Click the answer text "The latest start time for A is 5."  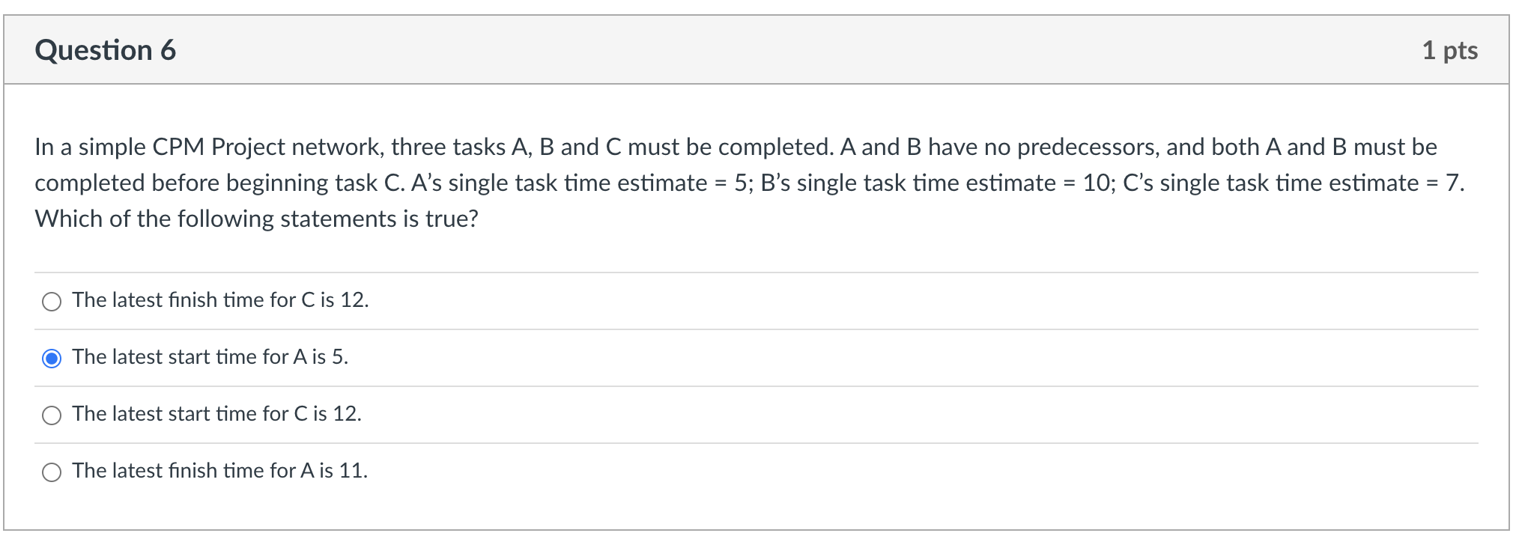[210, 357]
